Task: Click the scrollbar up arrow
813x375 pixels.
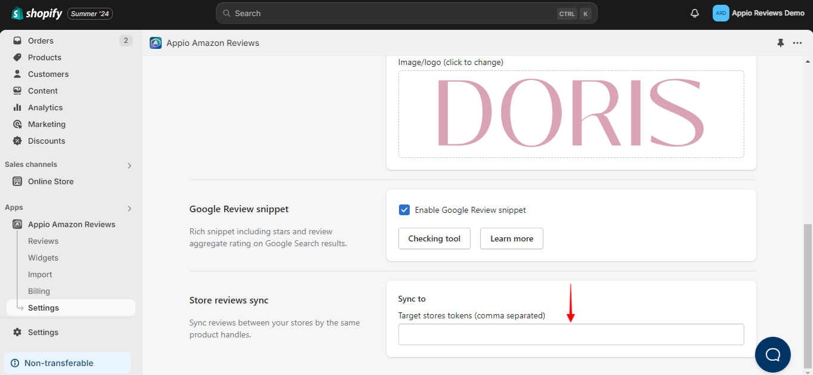Action: (808, 61)
